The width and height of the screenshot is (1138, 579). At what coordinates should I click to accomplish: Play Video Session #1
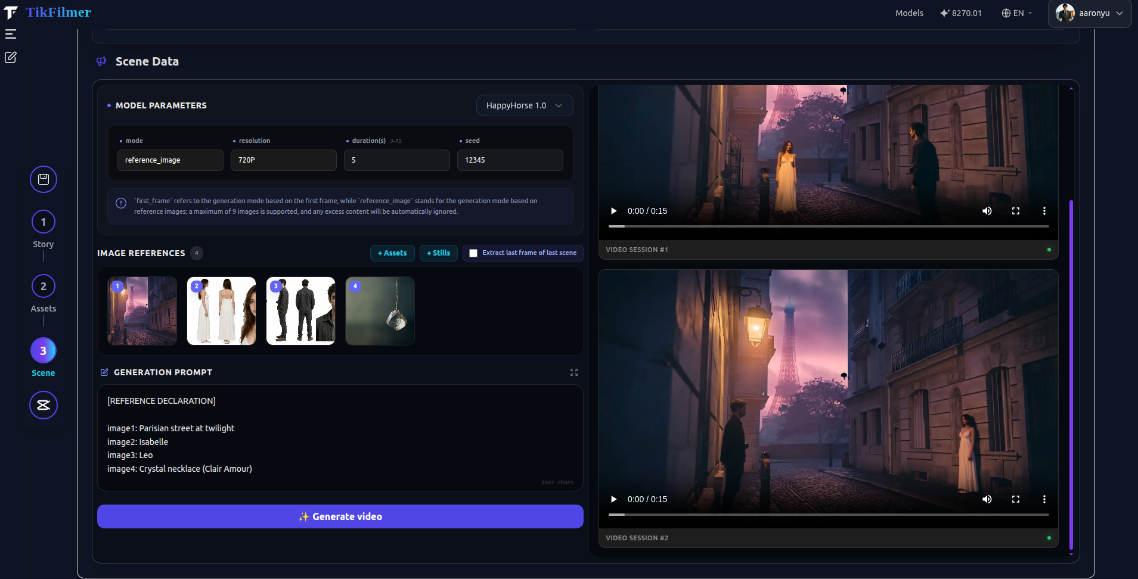pyautogui.click(x=614, y=211)
